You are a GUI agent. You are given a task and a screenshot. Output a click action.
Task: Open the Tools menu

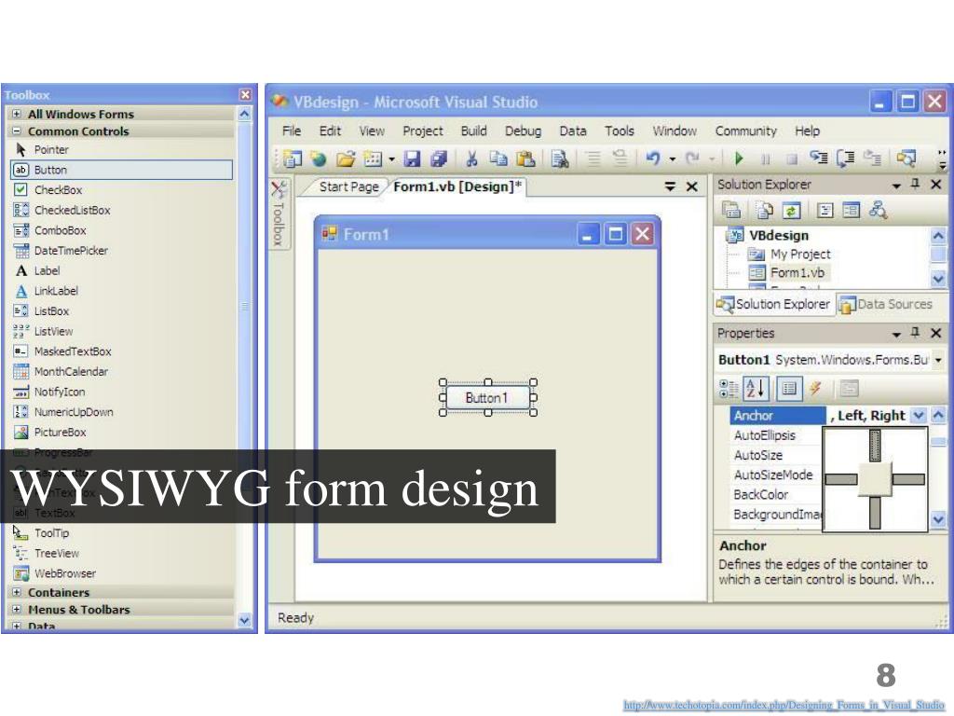click(x=620, y=131)
